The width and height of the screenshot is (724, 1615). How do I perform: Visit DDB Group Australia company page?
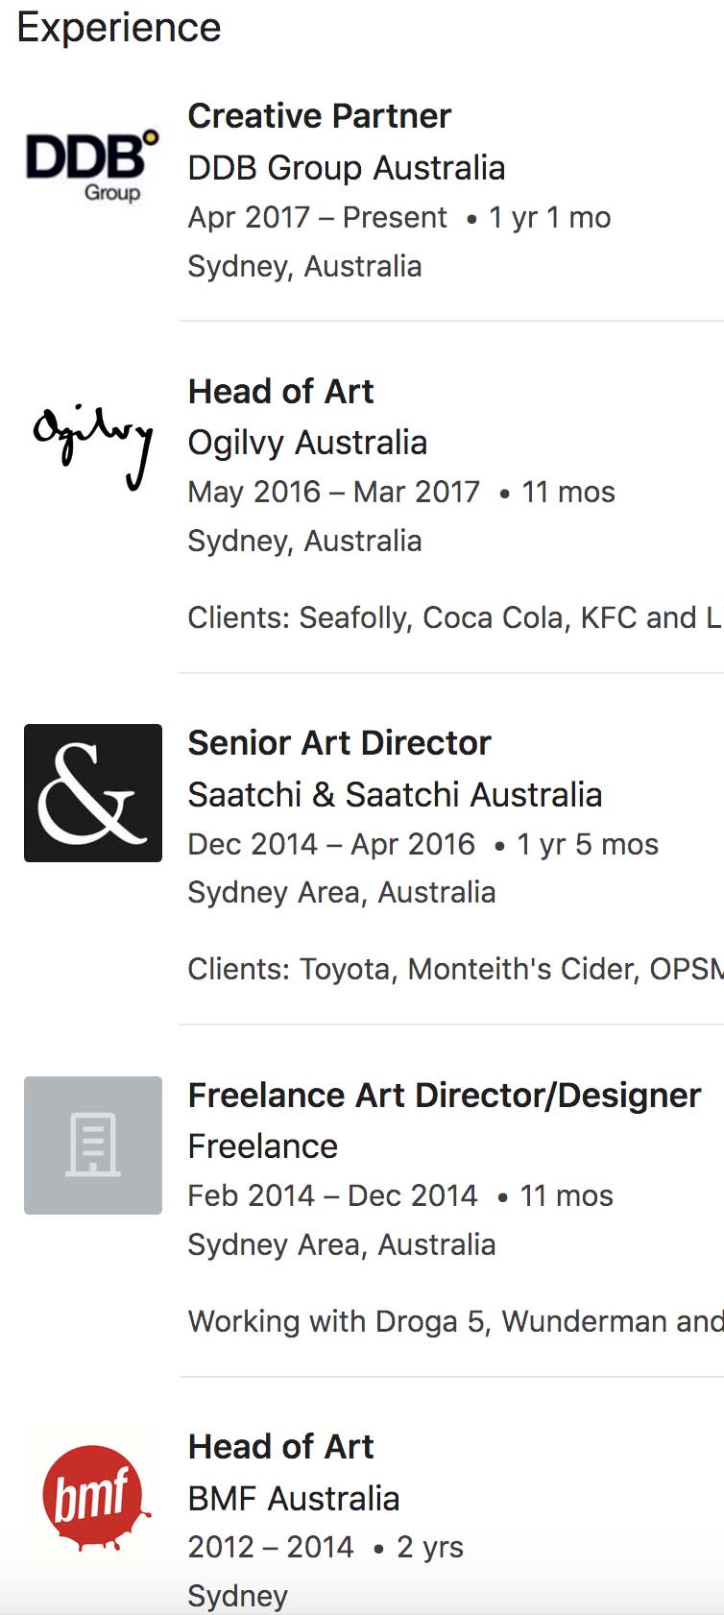click(347, 168)
